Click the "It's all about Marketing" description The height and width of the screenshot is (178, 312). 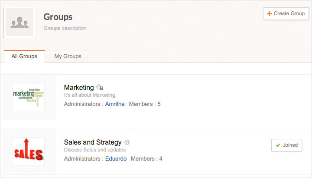pos(90,95)
